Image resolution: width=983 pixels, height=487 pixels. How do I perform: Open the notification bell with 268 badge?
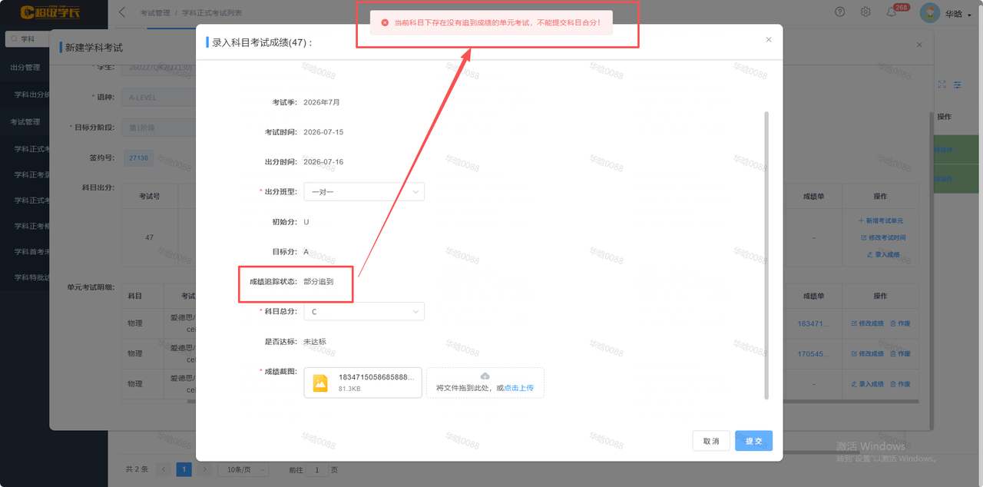[891, 12]
